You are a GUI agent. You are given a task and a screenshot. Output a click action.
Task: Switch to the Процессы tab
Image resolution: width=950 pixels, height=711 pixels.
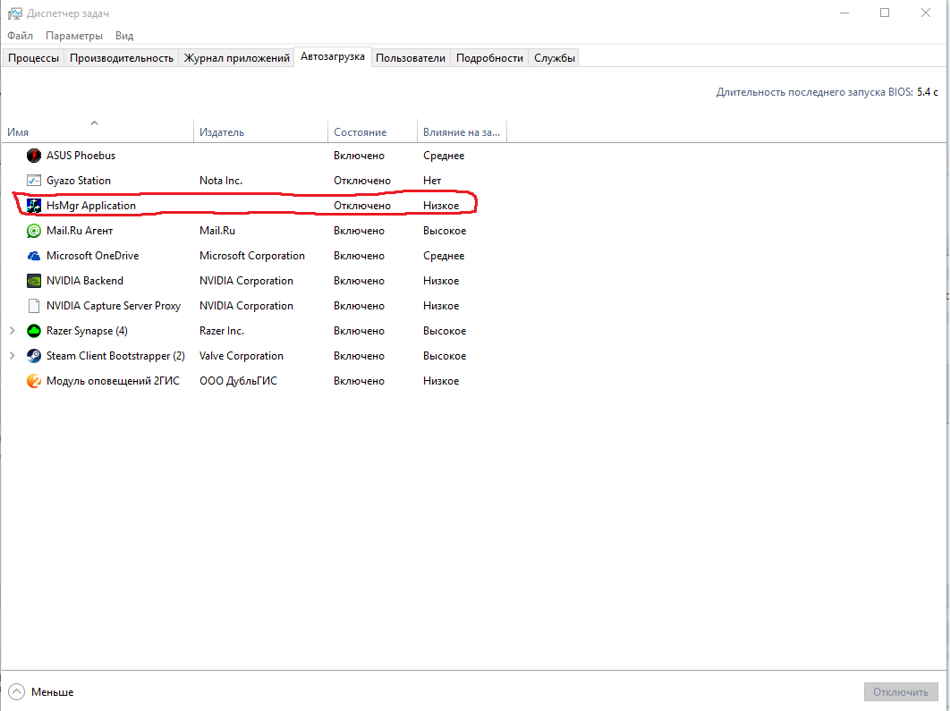click(x=33, y=58)
